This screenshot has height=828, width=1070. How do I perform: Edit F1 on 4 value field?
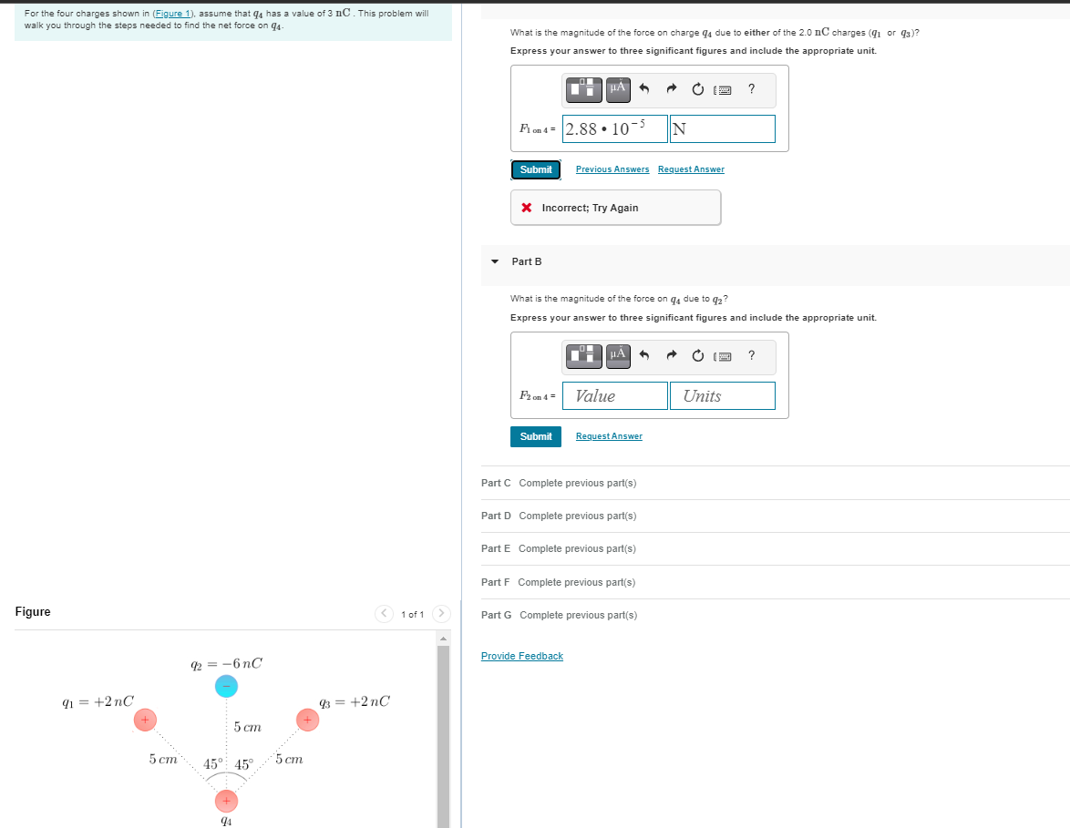click(615, 129)
